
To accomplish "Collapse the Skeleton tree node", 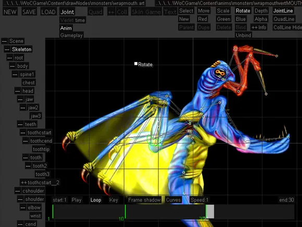I will click(7, 50).
